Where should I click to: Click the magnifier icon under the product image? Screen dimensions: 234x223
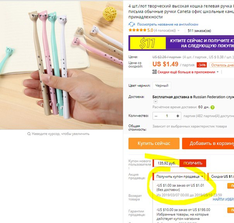coord(29,134)
